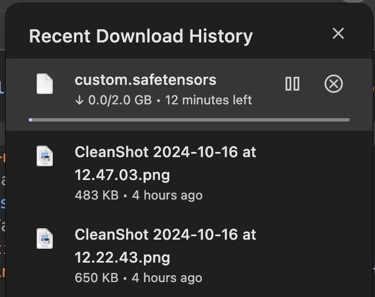The width and height of the screenshot is (375, 297).
Task: Open CleanShot 2024-10-16 at 12.47.03.png
Action: click(165, 163)
